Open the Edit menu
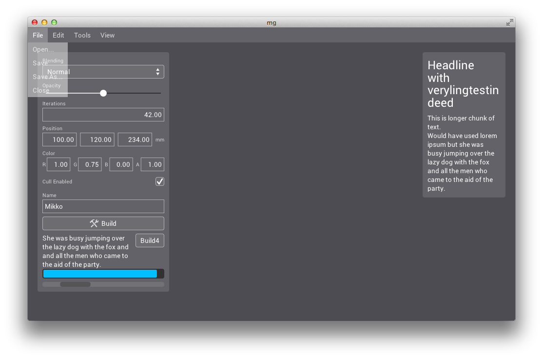Screen dimensions: 543x359 (x=58, y=35)
